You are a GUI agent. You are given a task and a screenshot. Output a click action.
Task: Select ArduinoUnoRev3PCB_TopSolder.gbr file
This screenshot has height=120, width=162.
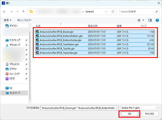pos(95,53)
